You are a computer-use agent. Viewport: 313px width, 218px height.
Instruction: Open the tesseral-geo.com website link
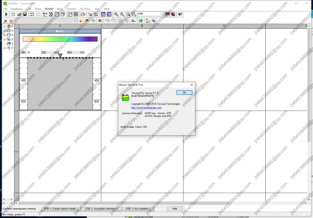(x=146, y=108)
